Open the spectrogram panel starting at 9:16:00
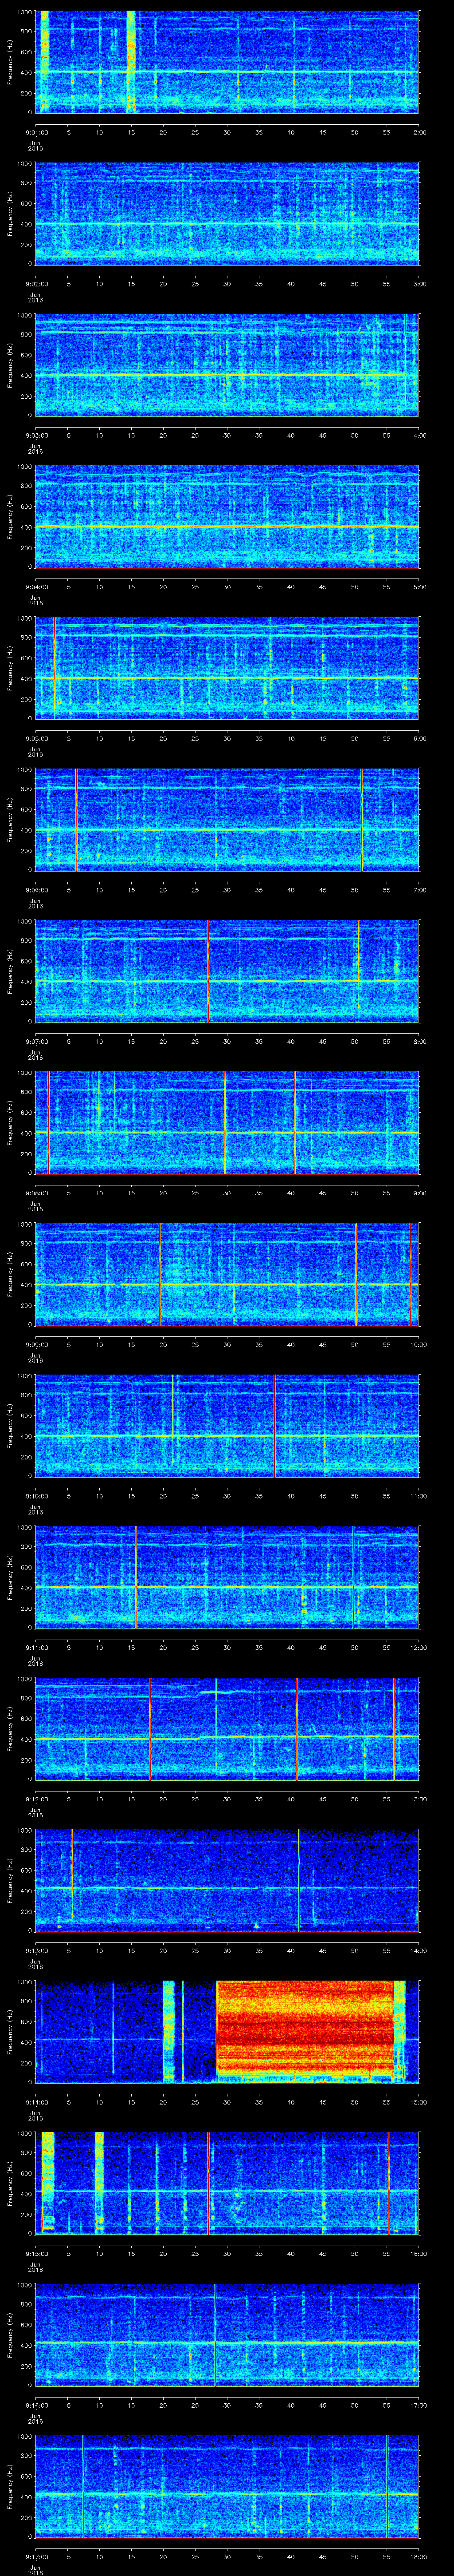The height and width of the screenshot is (2576, 454). 227,2336
